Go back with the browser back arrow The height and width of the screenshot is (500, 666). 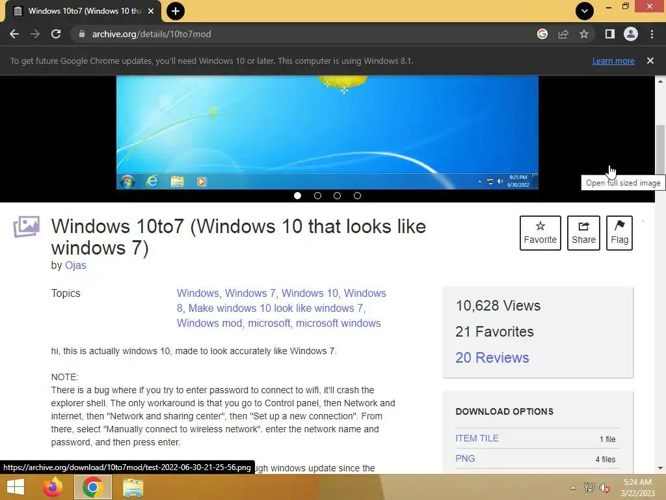click(x=14, y=34)
